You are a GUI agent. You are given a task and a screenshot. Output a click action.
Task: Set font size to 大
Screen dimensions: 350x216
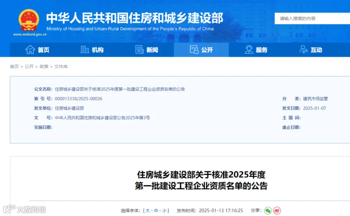tap(147, 211)
